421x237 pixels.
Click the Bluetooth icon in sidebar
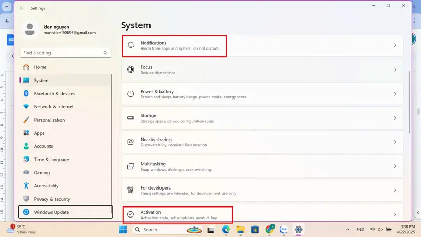click(x=26, y=94)
